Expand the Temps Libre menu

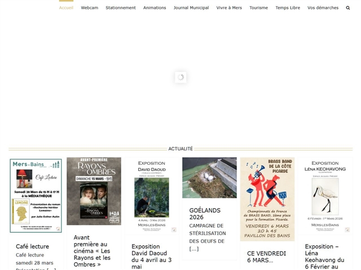point(288,8)
